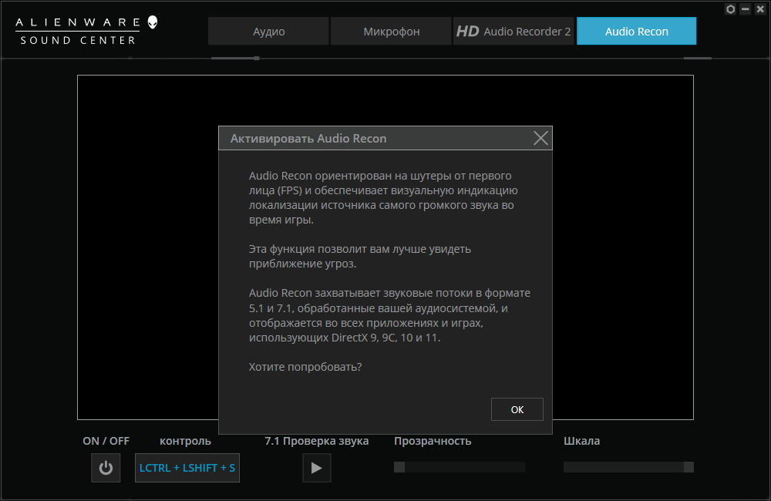Click the '7.1 Проверка звука' label
The image size is (771, 501).
(317, 441)
